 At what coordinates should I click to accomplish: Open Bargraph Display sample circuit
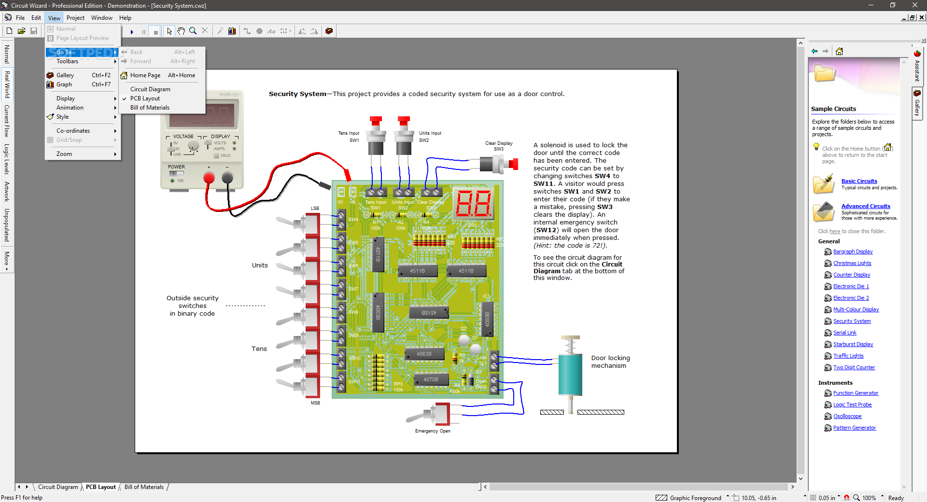pos(853,251)
